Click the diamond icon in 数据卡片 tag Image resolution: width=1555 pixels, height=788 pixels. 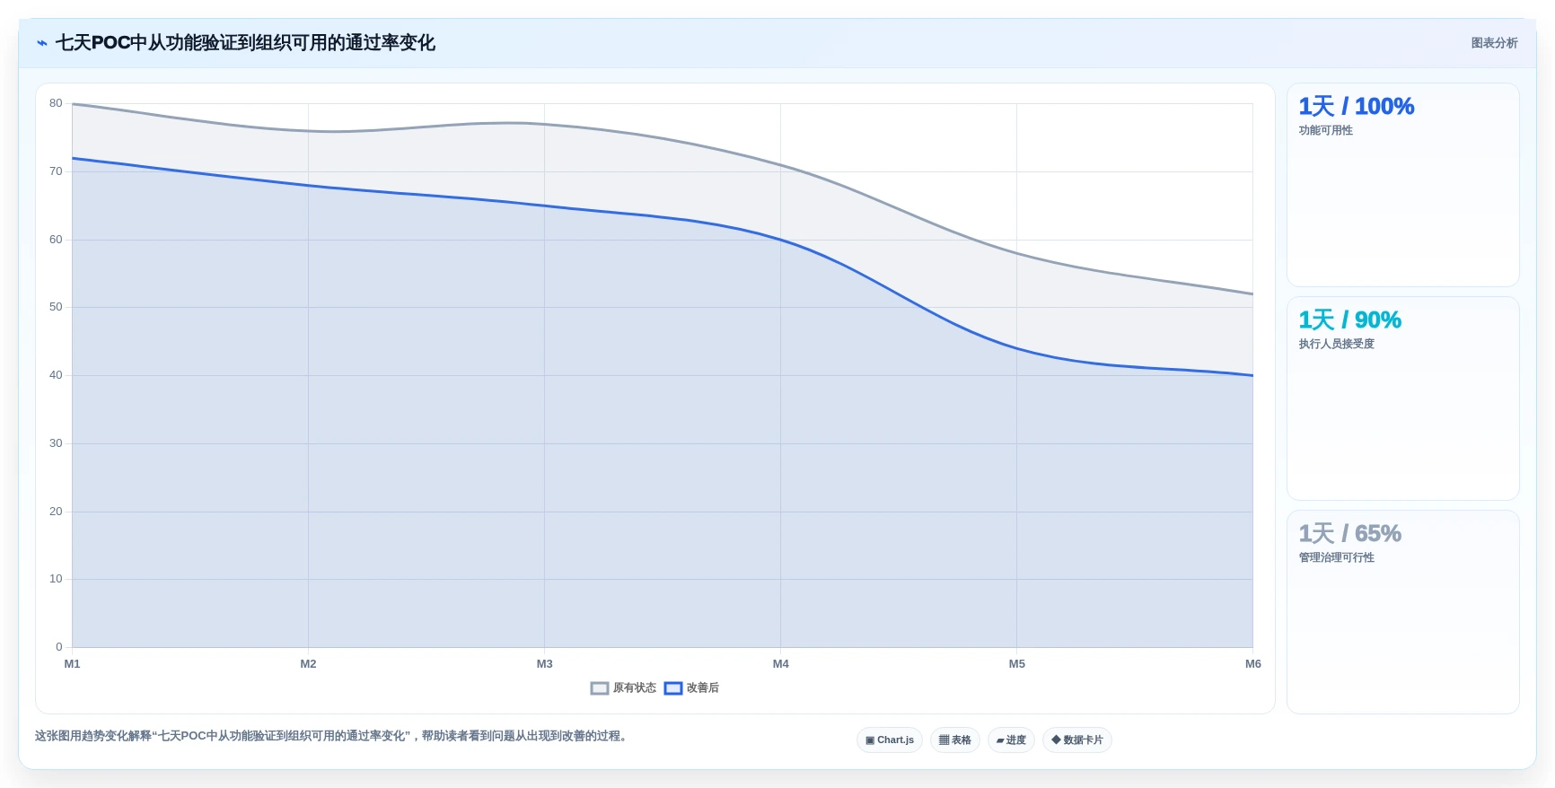[1056, 740]
